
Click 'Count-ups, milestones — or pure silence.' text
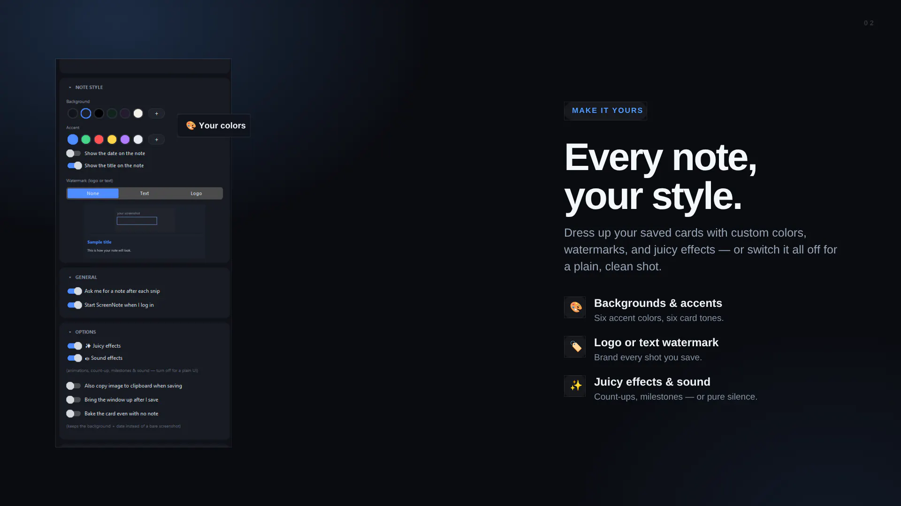(x=676, y=397)
